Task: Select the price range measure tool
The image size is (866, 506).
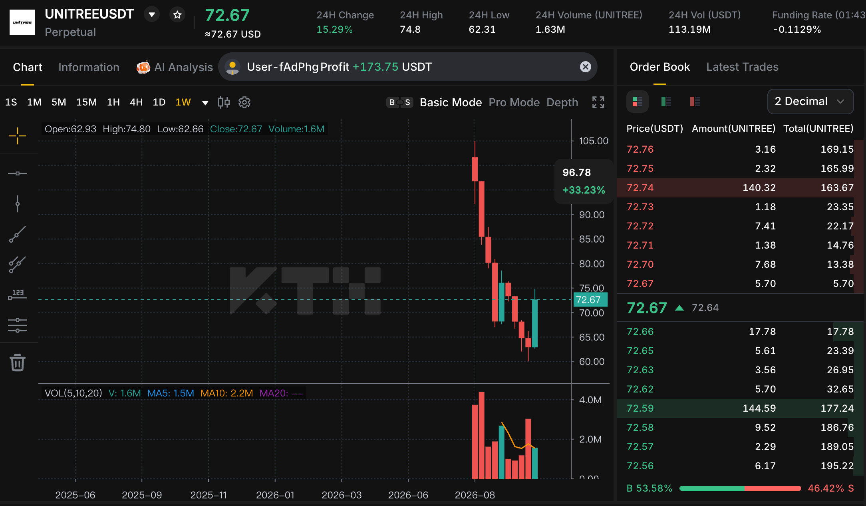Action: 18,295
